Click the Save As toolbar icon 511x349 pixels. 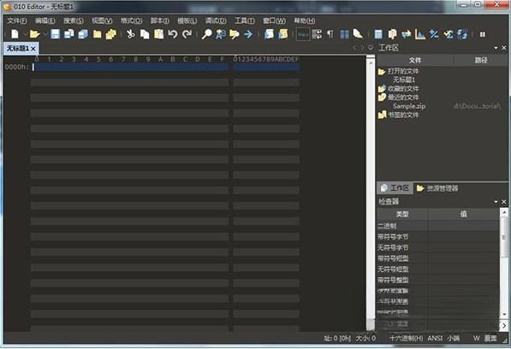(68, 34)
